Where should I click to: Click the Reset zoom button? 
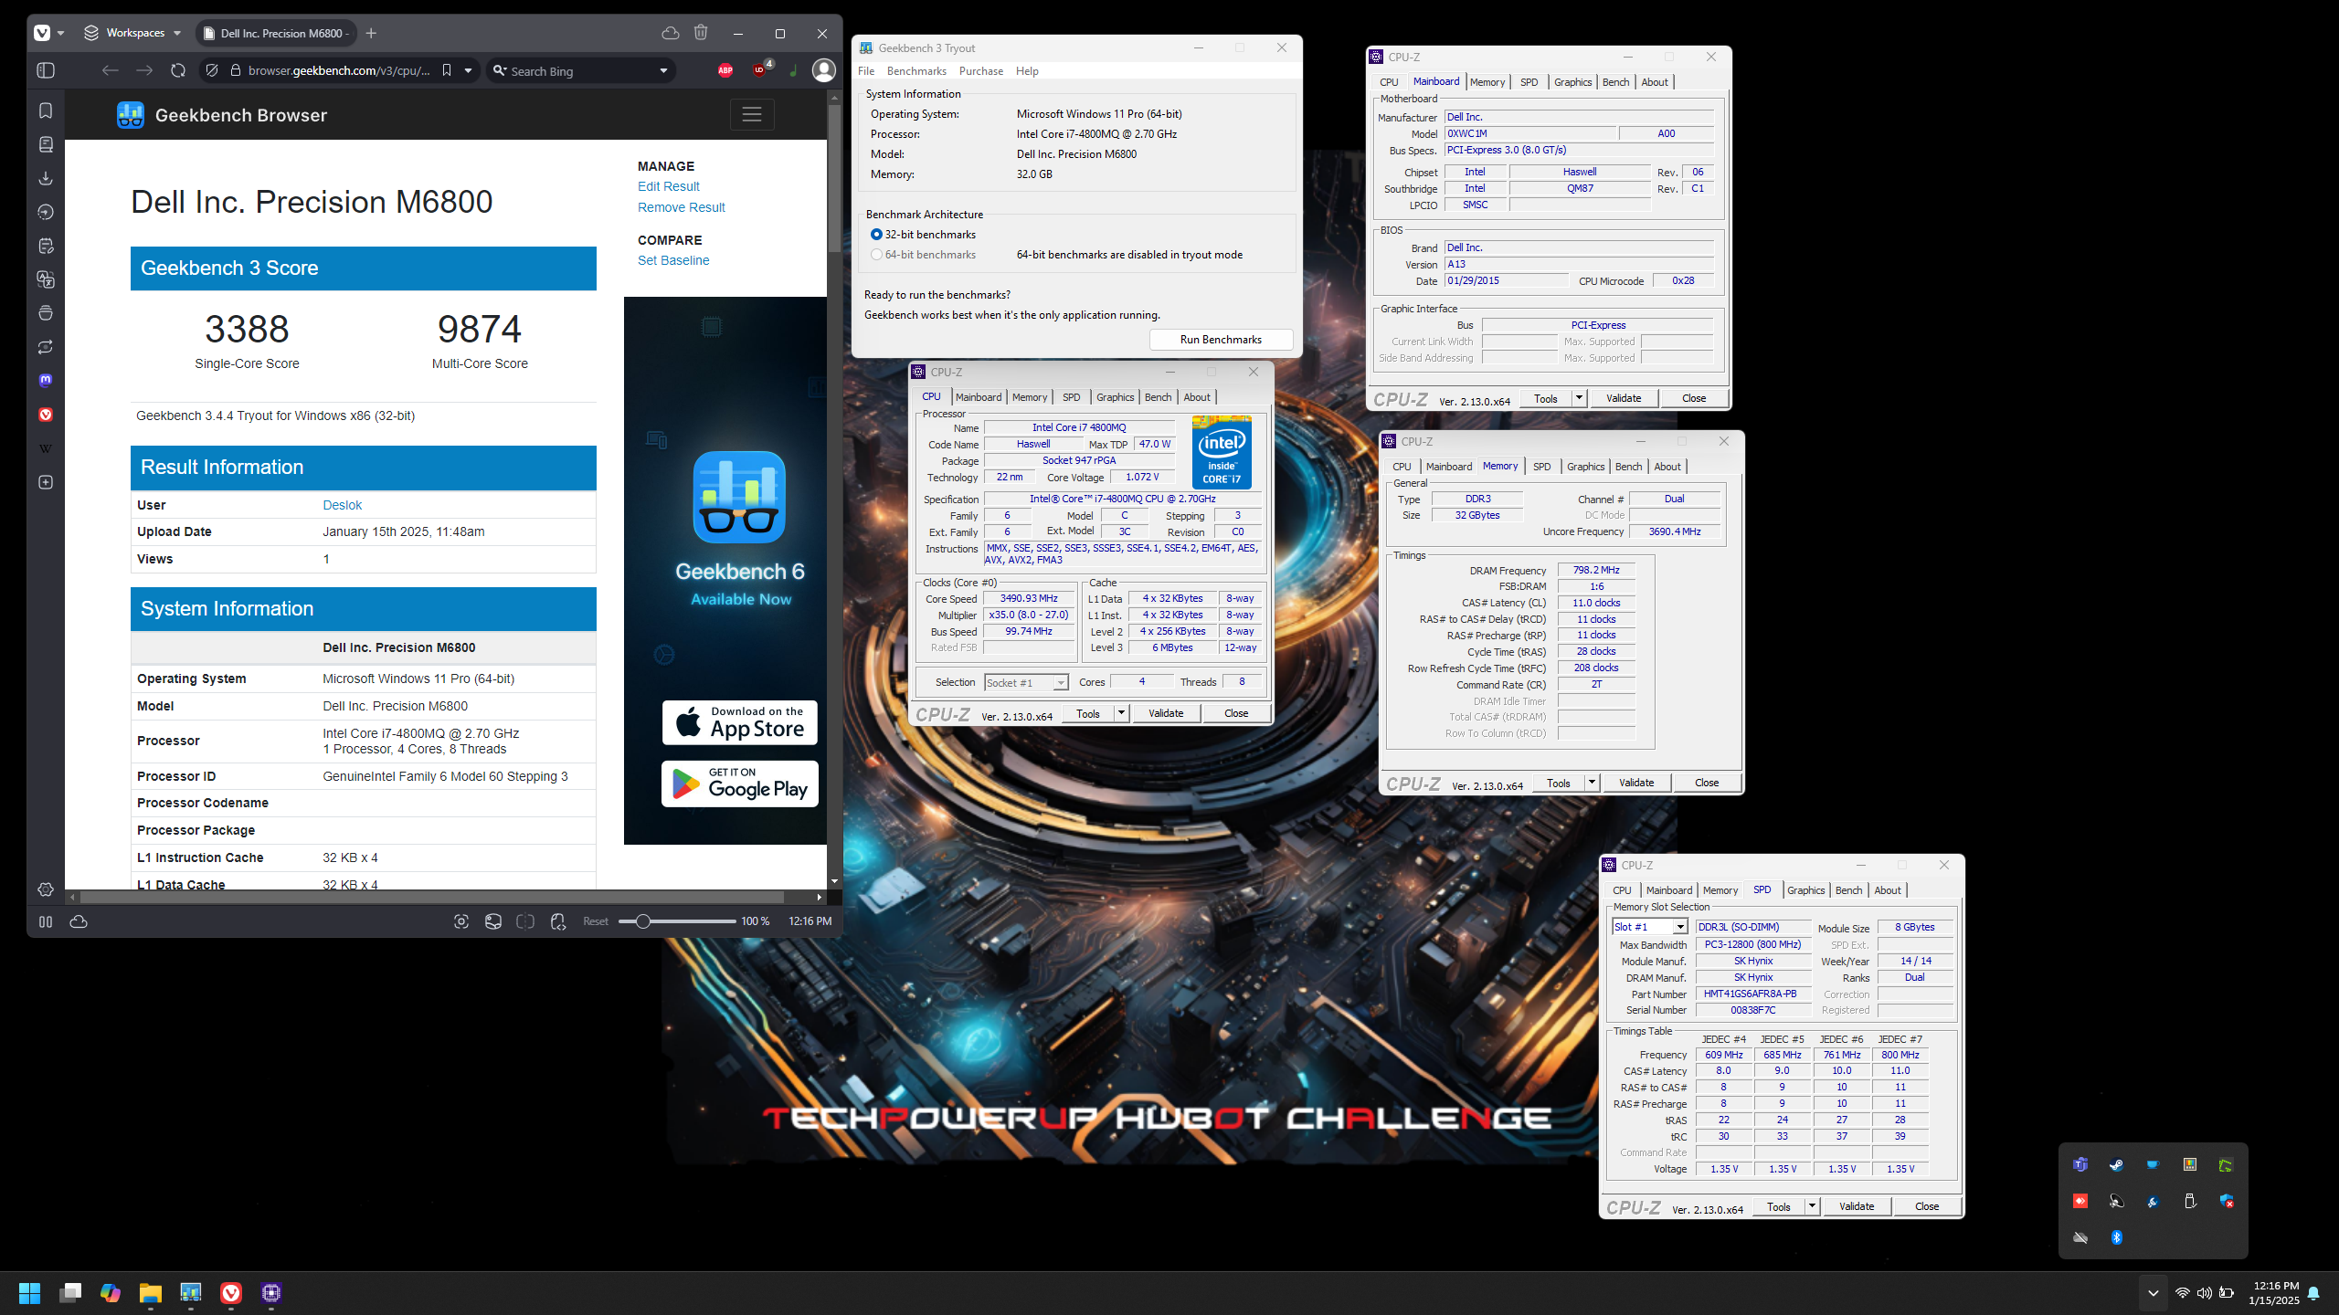tap(596, 921)
